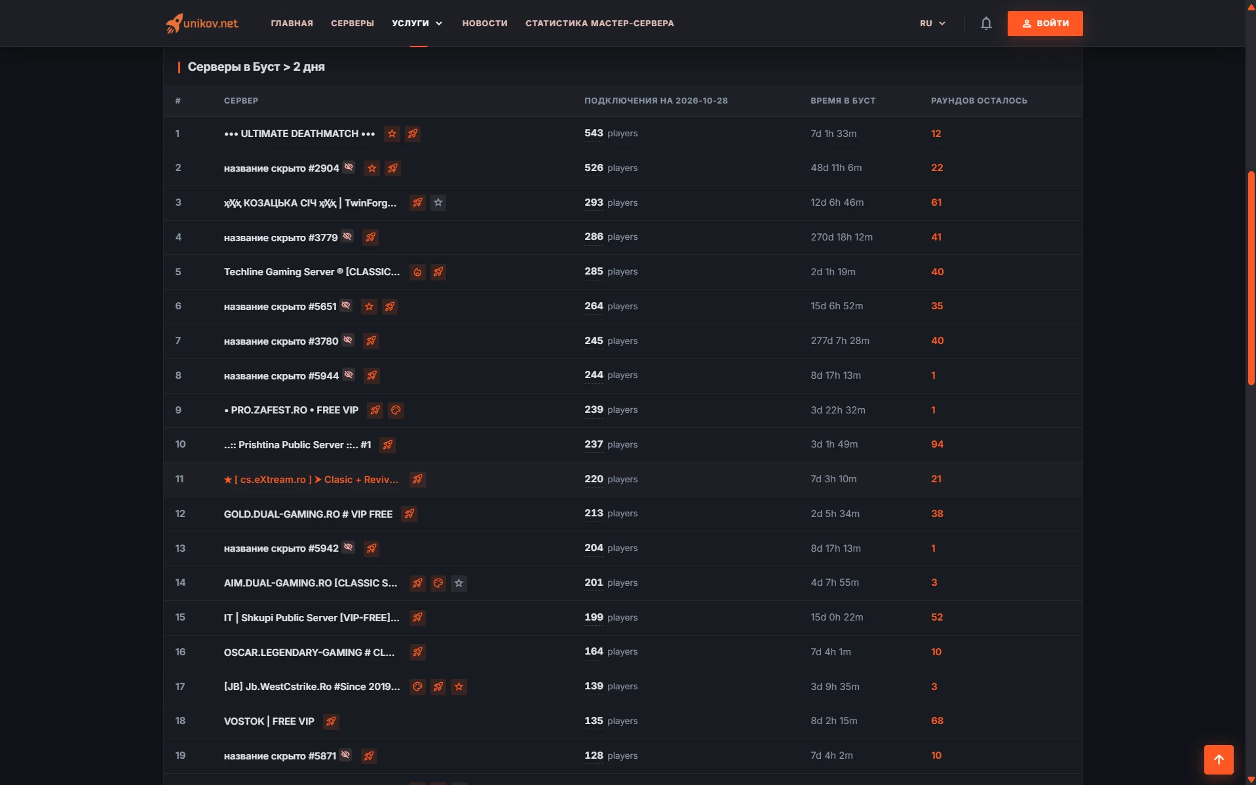Click rocket icon on ULTIMATE DEATHMATCH row
The height and width of the screenshot is (785, 1256).
click(x=413, y=134)
